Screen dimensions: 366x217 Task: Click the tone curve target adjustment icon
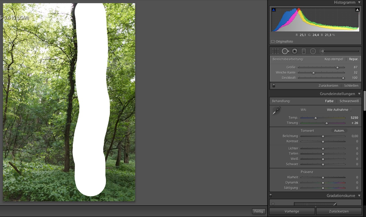coord(273,204)
